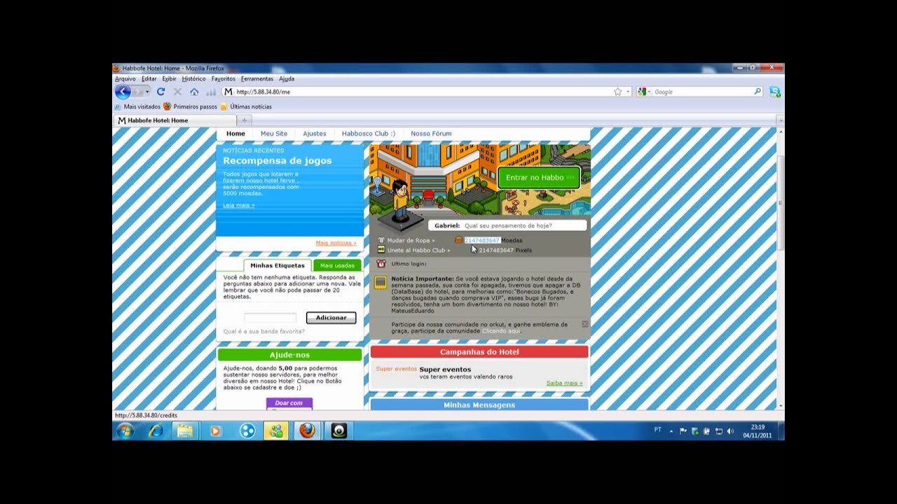The image size is (897, 504).
Task: Click the Doar com donate button
Action: [289, 403]
